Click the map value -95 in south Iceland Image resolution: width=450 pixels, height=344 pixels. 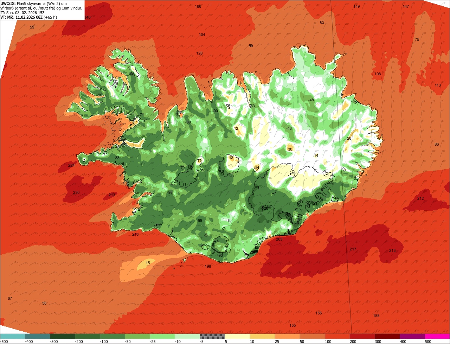click(x=199, y=221)
